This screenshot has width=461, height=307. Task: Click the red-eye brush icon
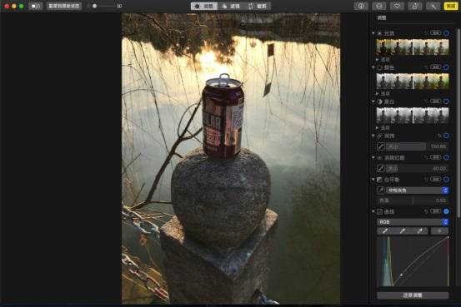[x=381, y=168]
